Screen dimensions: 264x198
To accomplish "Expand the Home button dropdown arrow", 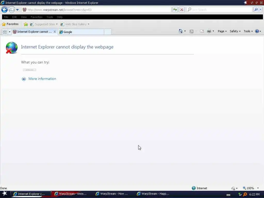I will (185, 31).
